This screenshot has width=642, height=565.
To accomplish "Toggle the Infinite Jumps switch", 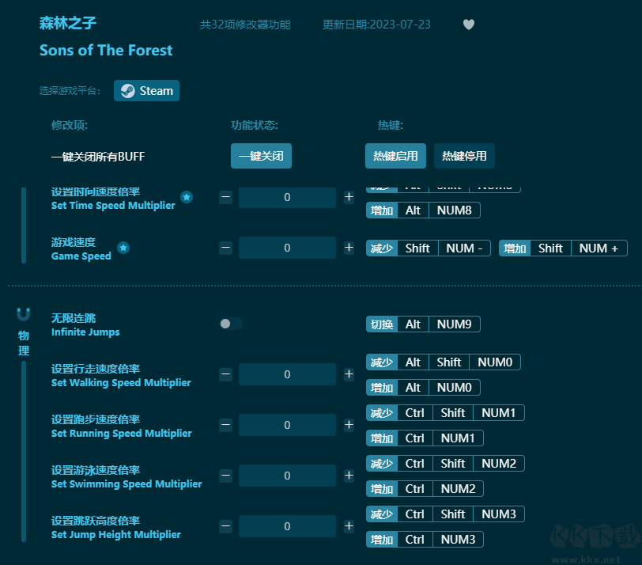I will [231, 324].
